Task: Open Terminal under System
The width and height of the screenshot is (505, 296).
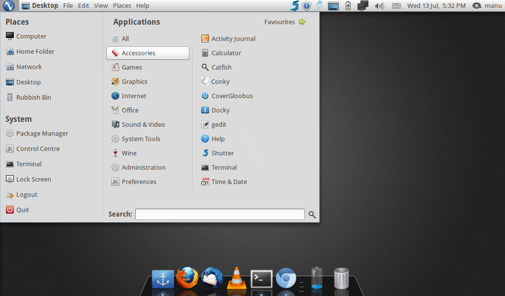Action: (x=24, y=164)
